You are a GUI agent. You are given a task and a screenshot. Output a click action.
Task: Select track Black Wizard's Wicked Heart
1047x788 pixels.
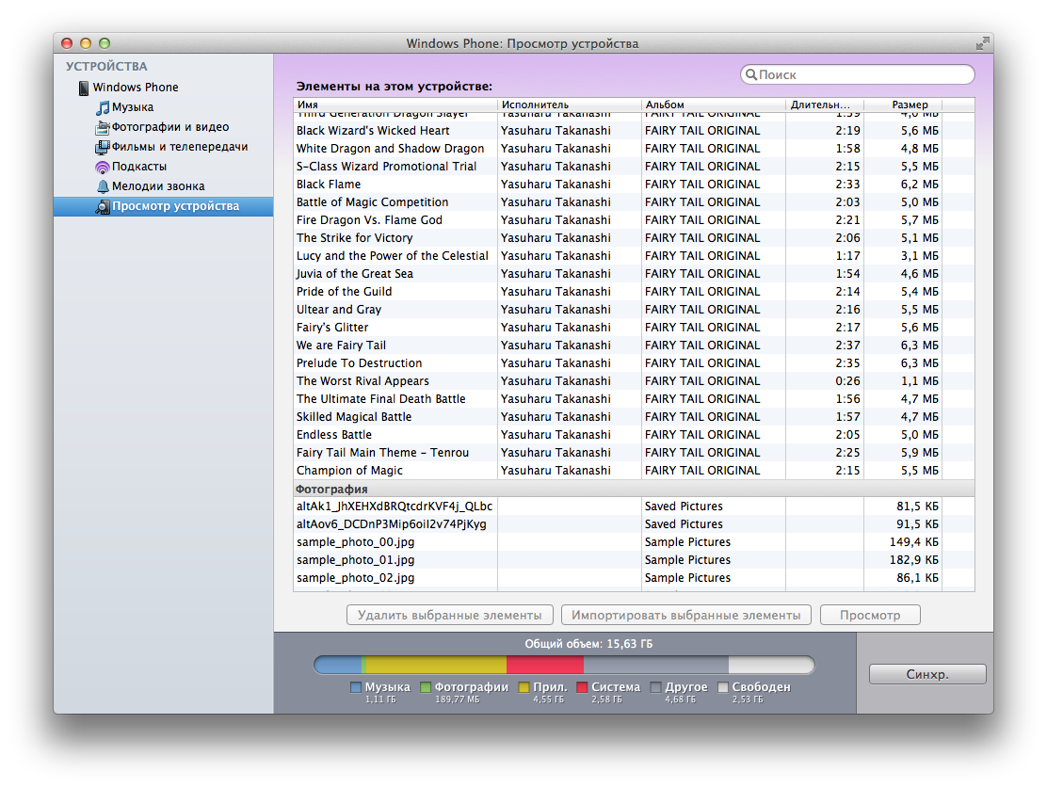click(x=634, y=131)
